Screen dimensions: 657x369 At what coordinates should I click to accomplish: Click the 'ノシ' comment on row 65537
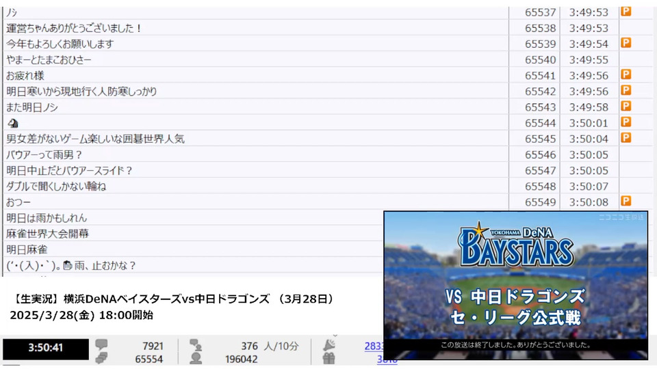(12, 12)
